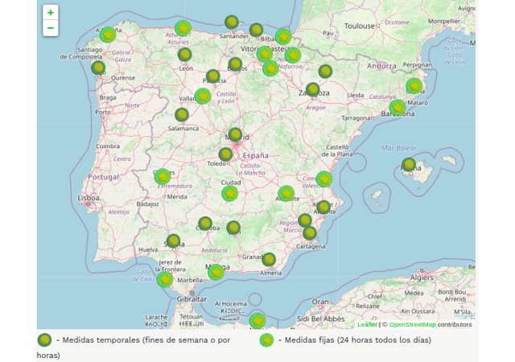Click the circle marker above Almería
The height and width of the screenshot is (362, 515).
(x=269, y=260)
